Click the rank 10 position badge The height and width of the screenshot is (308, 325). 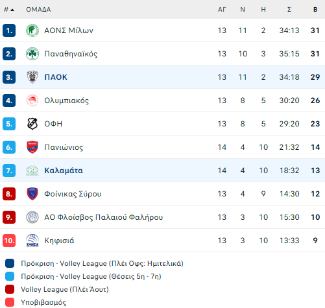9,241
